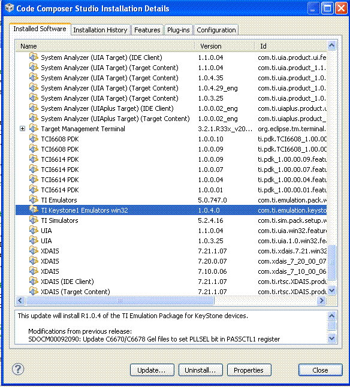Close the Installation Details dialog

(321, 370)
